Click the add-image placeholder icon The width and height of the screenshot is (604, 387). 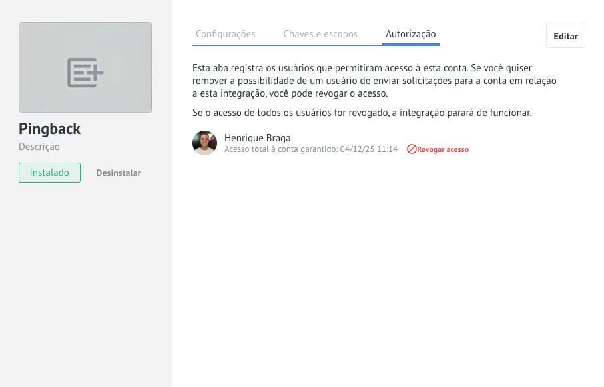click(85, 72)
